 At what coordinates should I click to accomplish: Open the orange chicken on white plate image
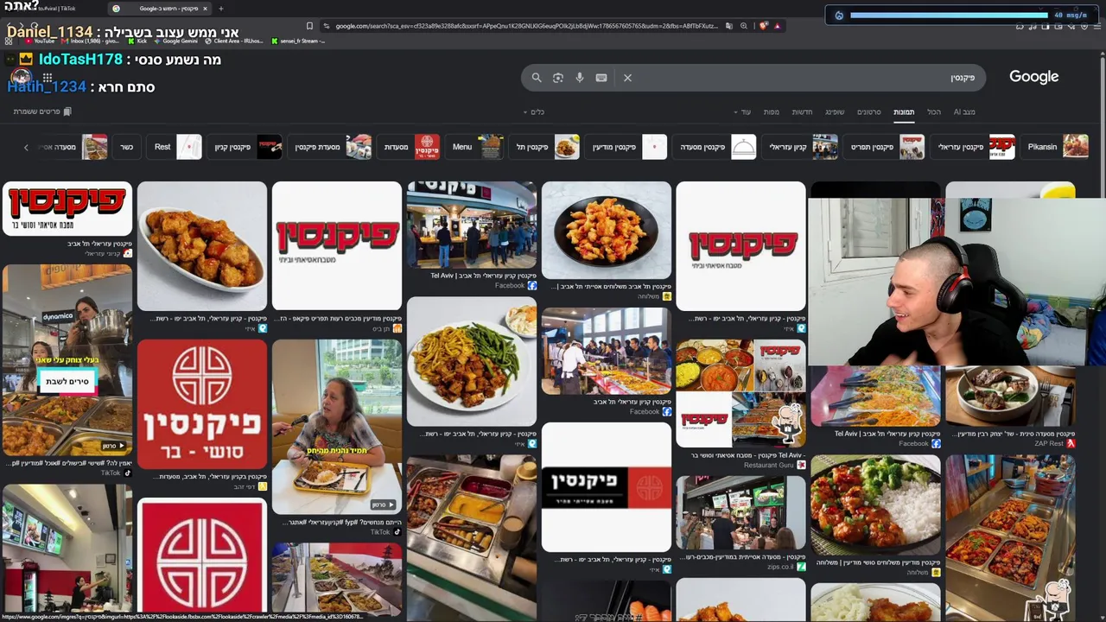pyautogui.click(x=202, y=246)
